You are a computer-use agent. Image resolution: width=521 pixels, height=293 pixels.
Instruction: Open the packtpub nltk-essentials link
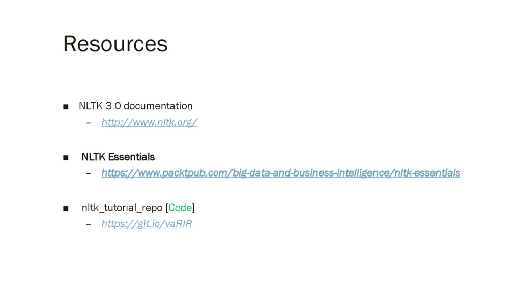tap(281, 173)
